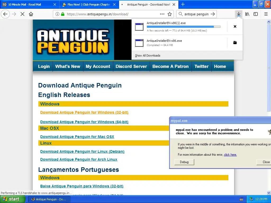
Task: Download Antique Penguin for Windows 32-bit
Action: (x=84, y=112)
